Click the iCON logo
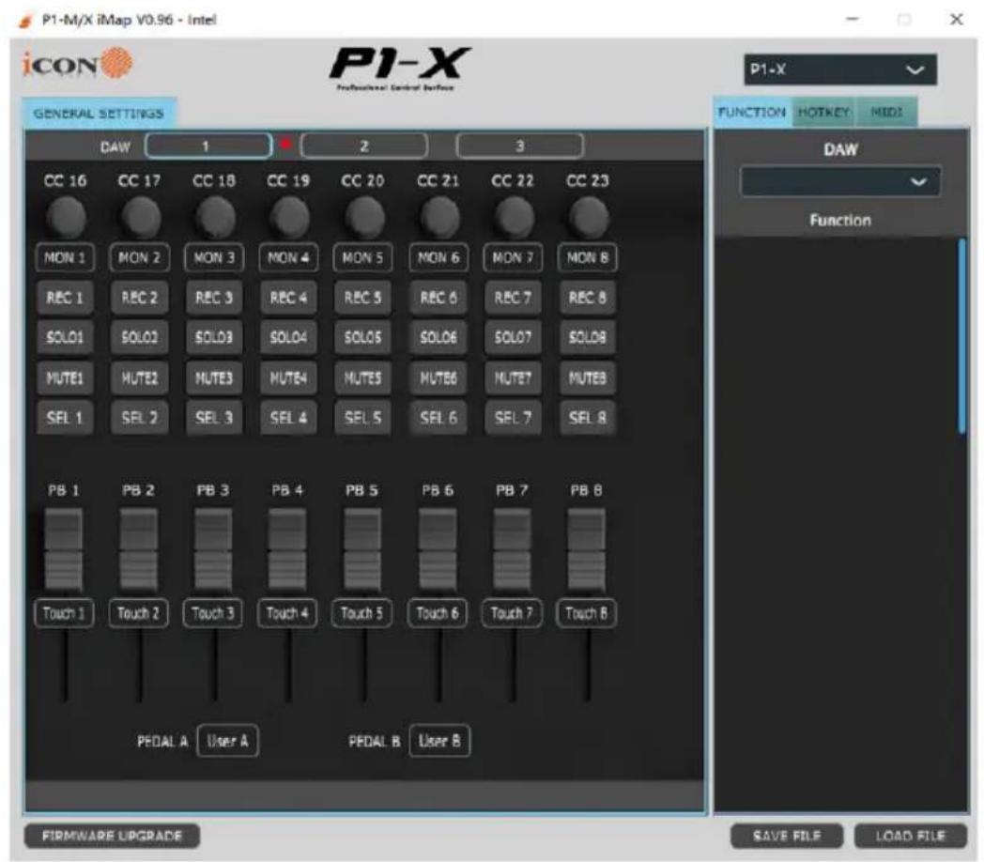The width and height of the screenshot is (984, 862). 77,64
